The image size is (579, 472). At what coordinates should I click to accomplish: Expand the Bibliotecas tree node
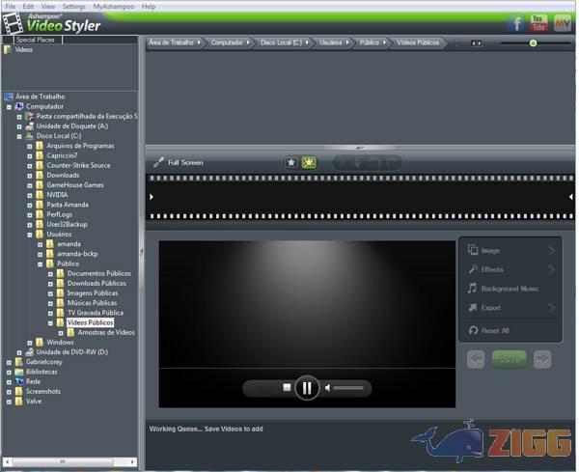pyautogui.click(x=9, y=373)
